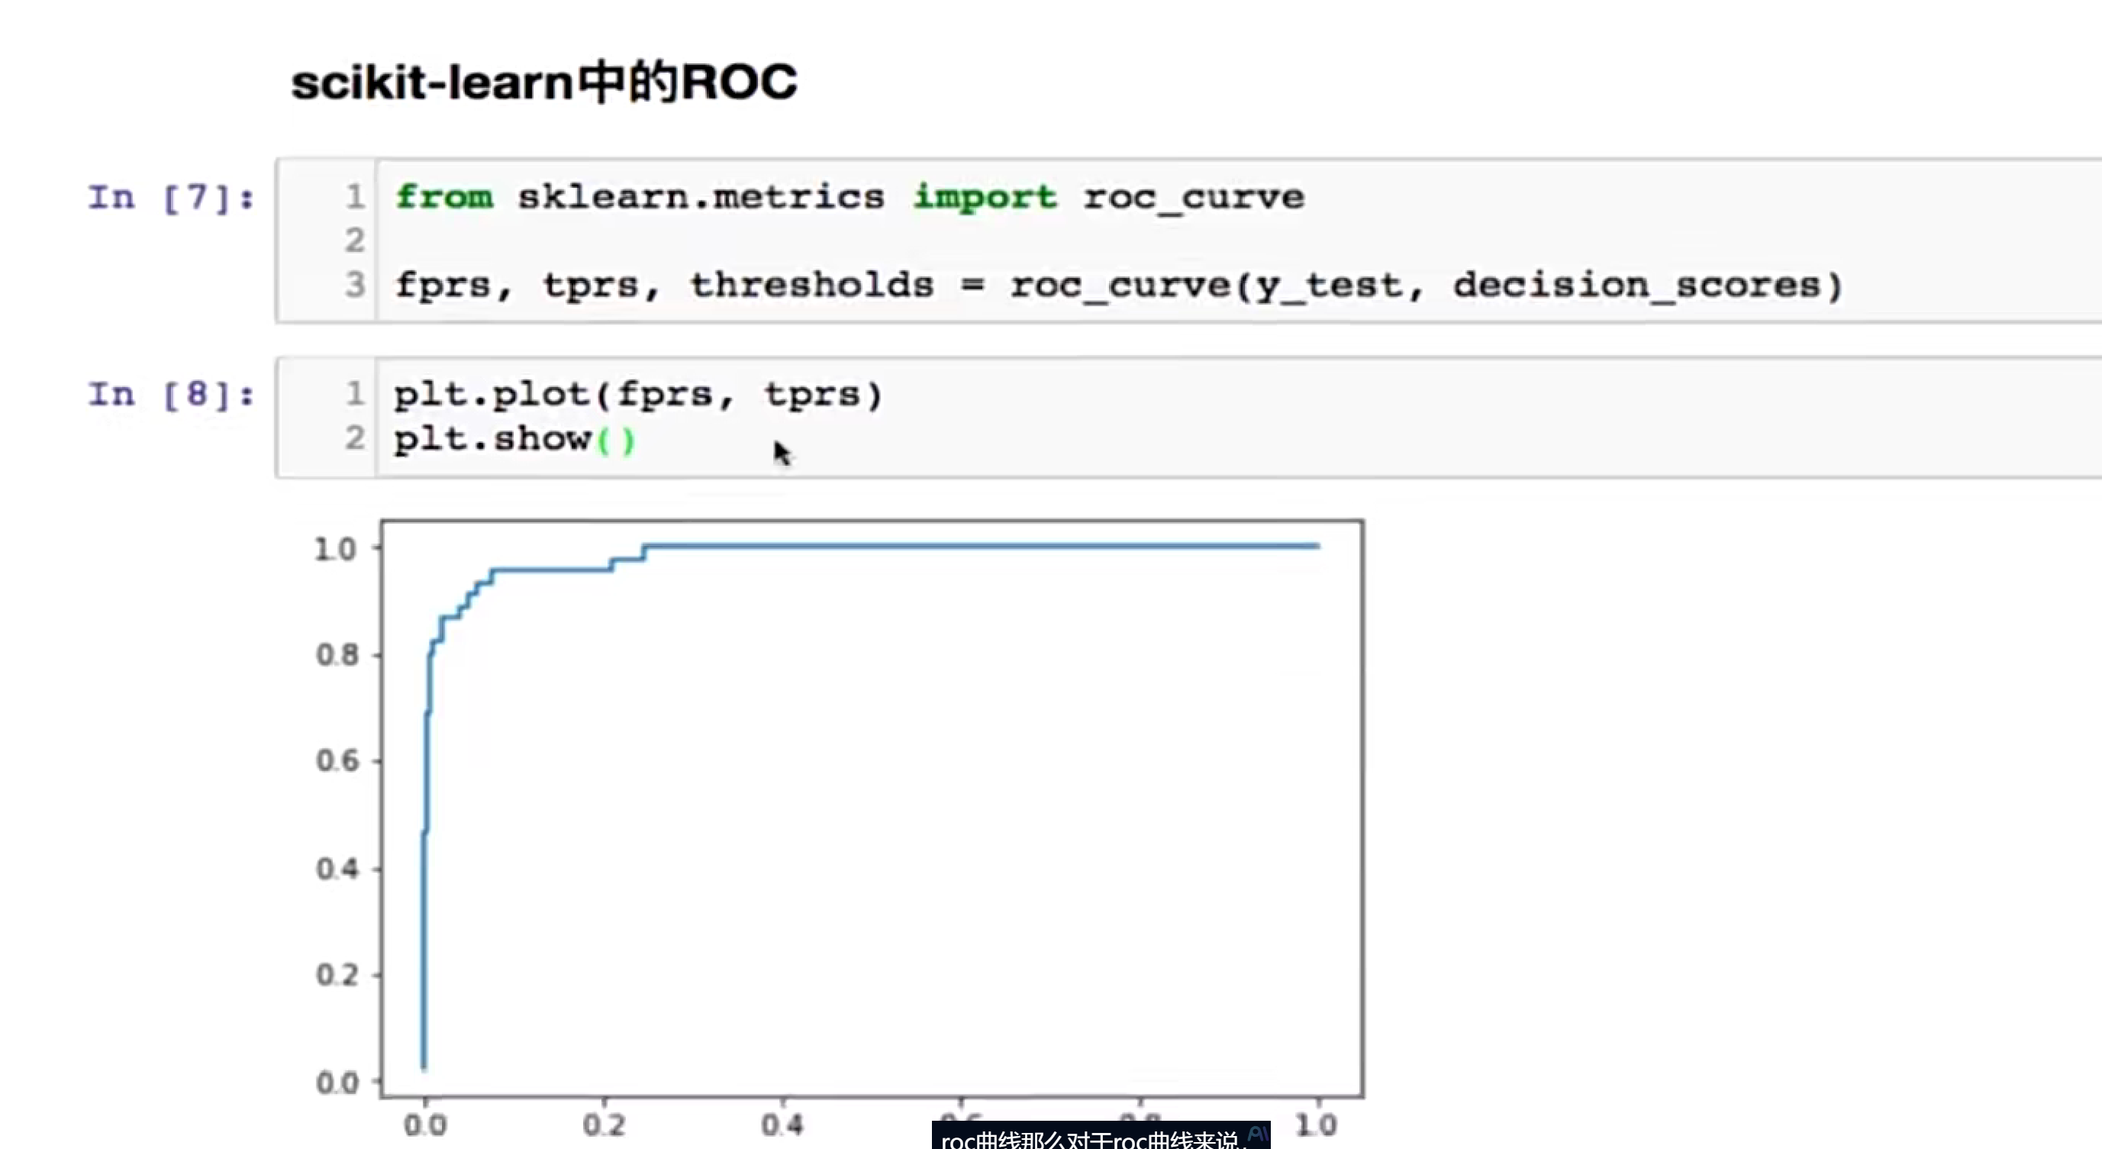Click the In [7] cell prompt
The width and height of the screenshot is (2102, 1149).
pos(170,198)
